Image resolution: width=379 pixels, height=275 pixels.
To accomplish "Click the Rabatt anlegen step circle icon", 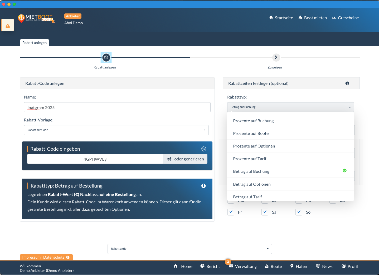I will coord(106,57).
